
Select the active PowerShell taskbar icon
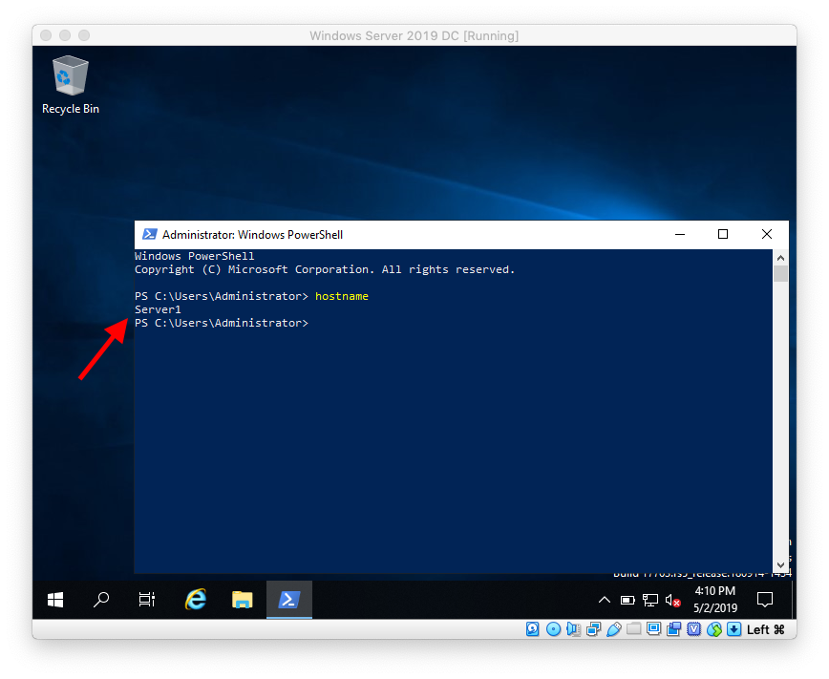pos(288,600)
